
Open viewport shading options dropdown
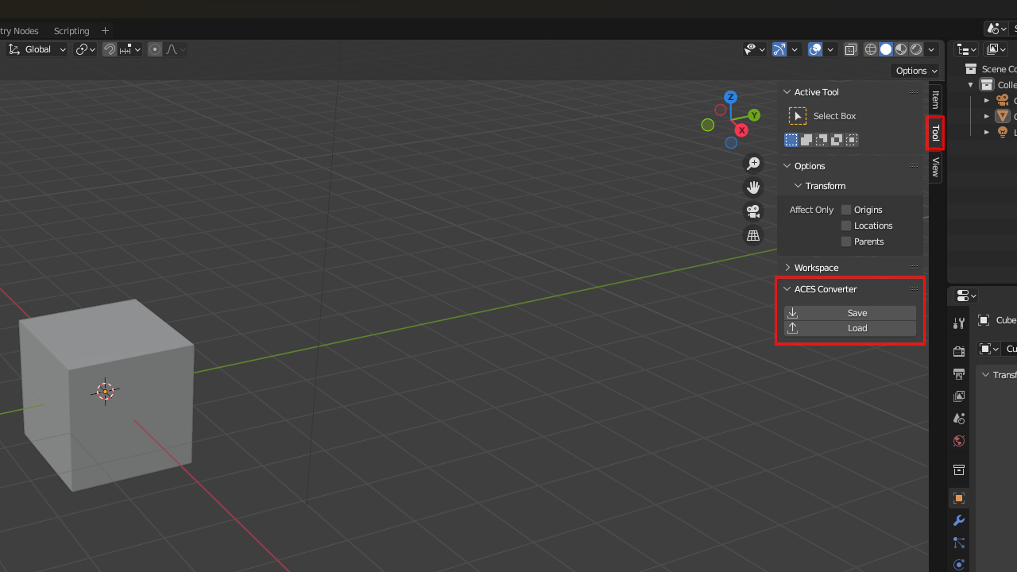[x=932, y=49]
